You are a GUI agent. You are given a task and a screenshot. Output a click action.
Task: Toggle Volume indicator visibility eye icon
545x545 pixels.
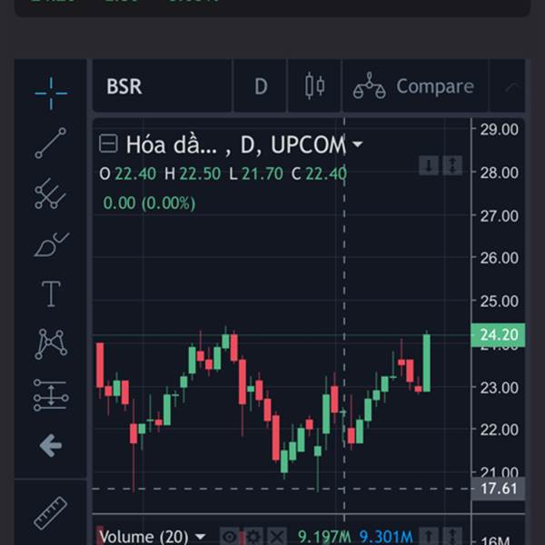pyautogui.click(x=230, y=536)
